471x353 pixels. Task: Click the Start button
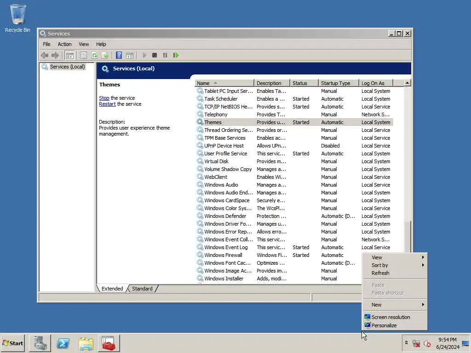click(12, 343)
